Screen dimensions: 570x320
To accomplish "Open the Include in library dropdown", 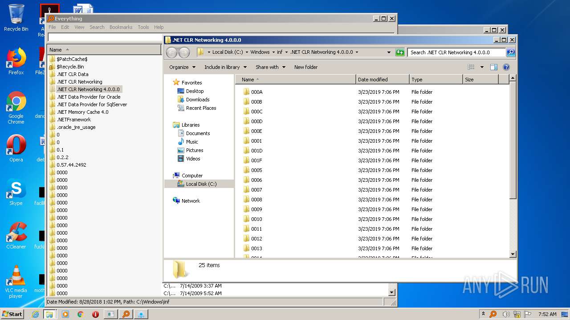I will point(225,67).
